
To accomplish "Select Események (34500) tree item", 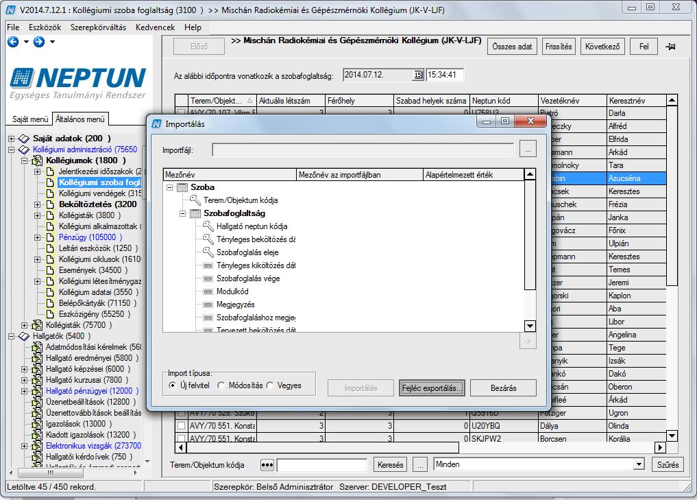I will pyautogui.click(x=93, y=270).
